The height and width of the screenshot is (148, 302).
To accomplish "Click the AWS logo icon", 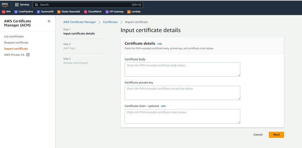I will 5,5.
